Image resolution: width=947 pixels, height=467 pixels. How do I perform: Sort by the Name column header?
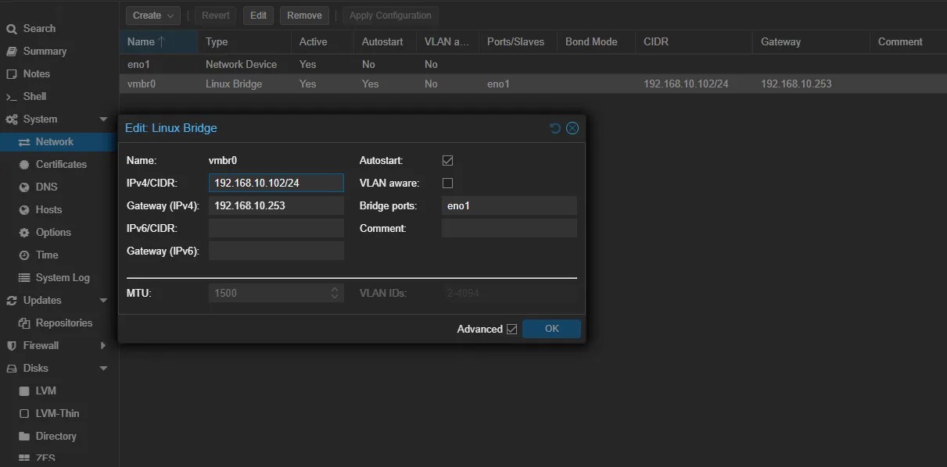[x=158, y=42]
